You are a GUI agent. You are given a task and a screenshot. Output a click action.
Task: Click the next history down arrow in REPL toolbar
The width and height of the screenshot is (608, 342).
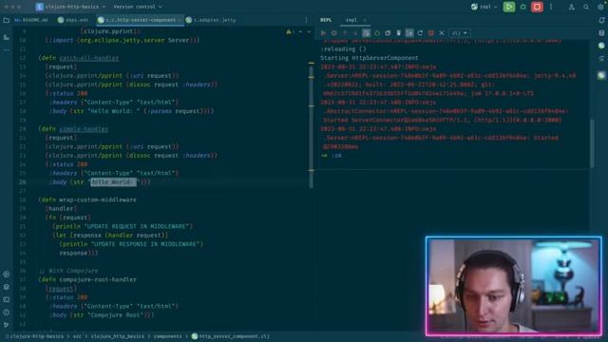354,33
